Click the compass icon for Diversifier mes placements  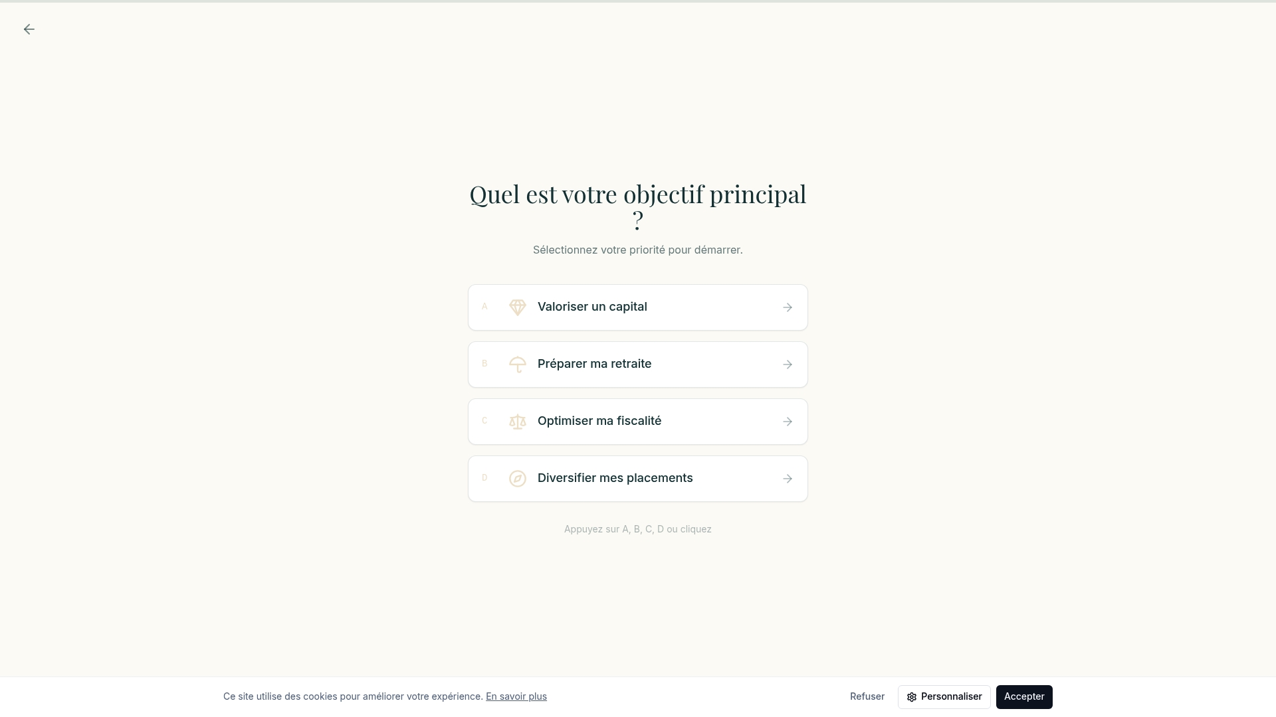pos(518,478)
